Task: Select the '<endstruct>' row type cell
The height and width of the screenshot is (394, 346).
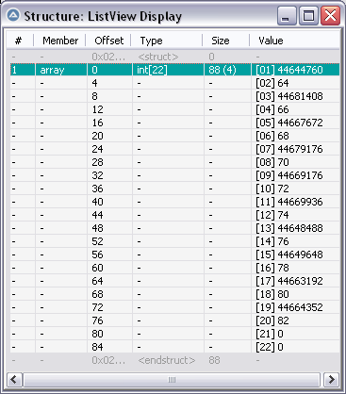Action: pos(167,360)
